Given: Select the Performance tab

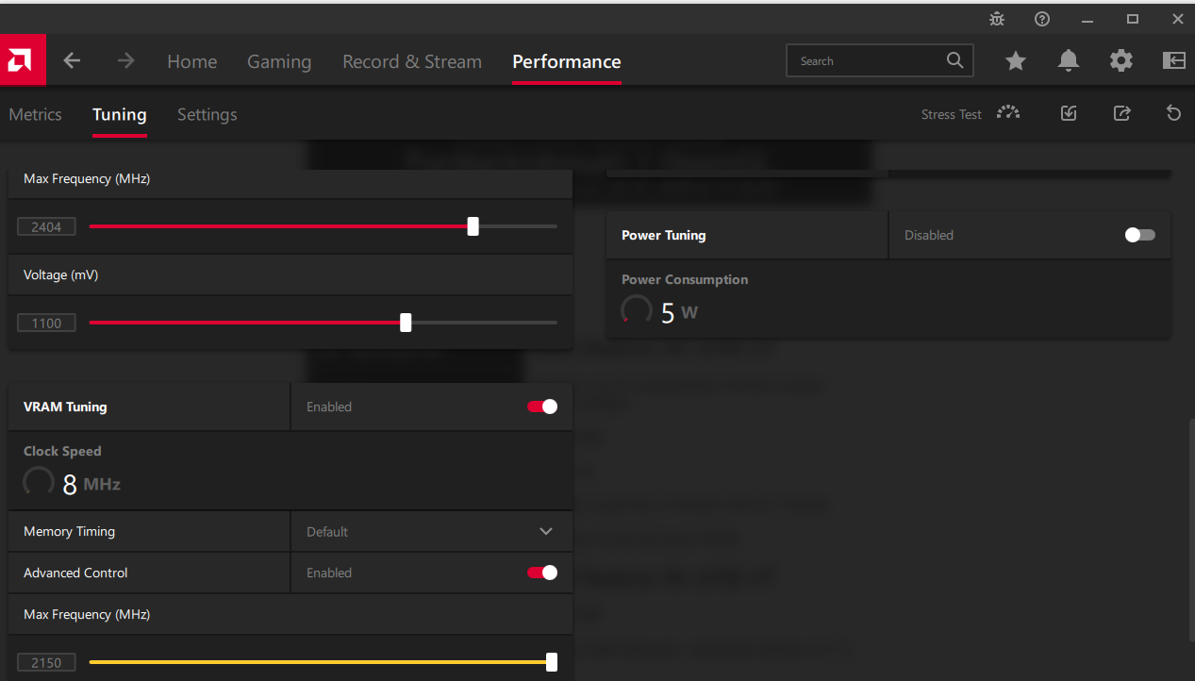Looking at the screenshot, I should pos(567,61).
